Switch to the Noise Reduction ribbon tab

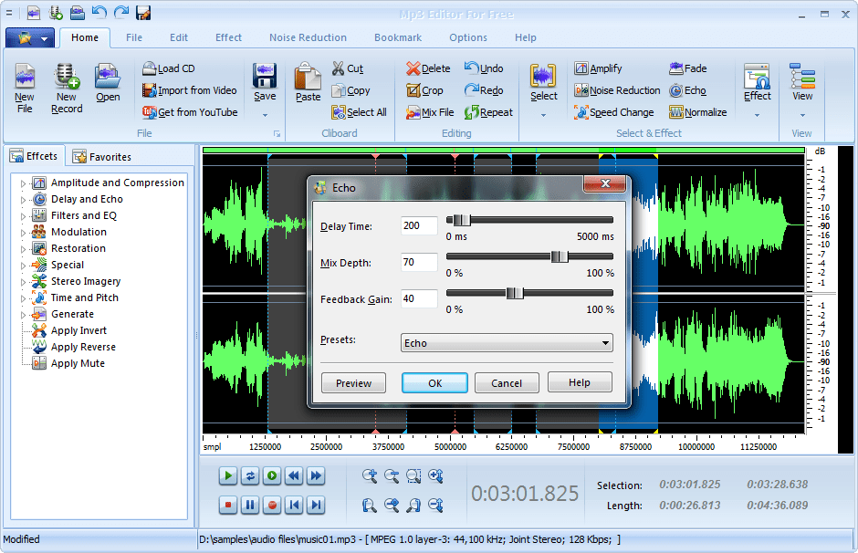pyautogui.click(x=309, y=37)
